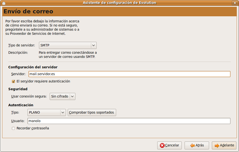Click the red X icon on Cancelar
The image size is (239, 152).
point(161,145)
